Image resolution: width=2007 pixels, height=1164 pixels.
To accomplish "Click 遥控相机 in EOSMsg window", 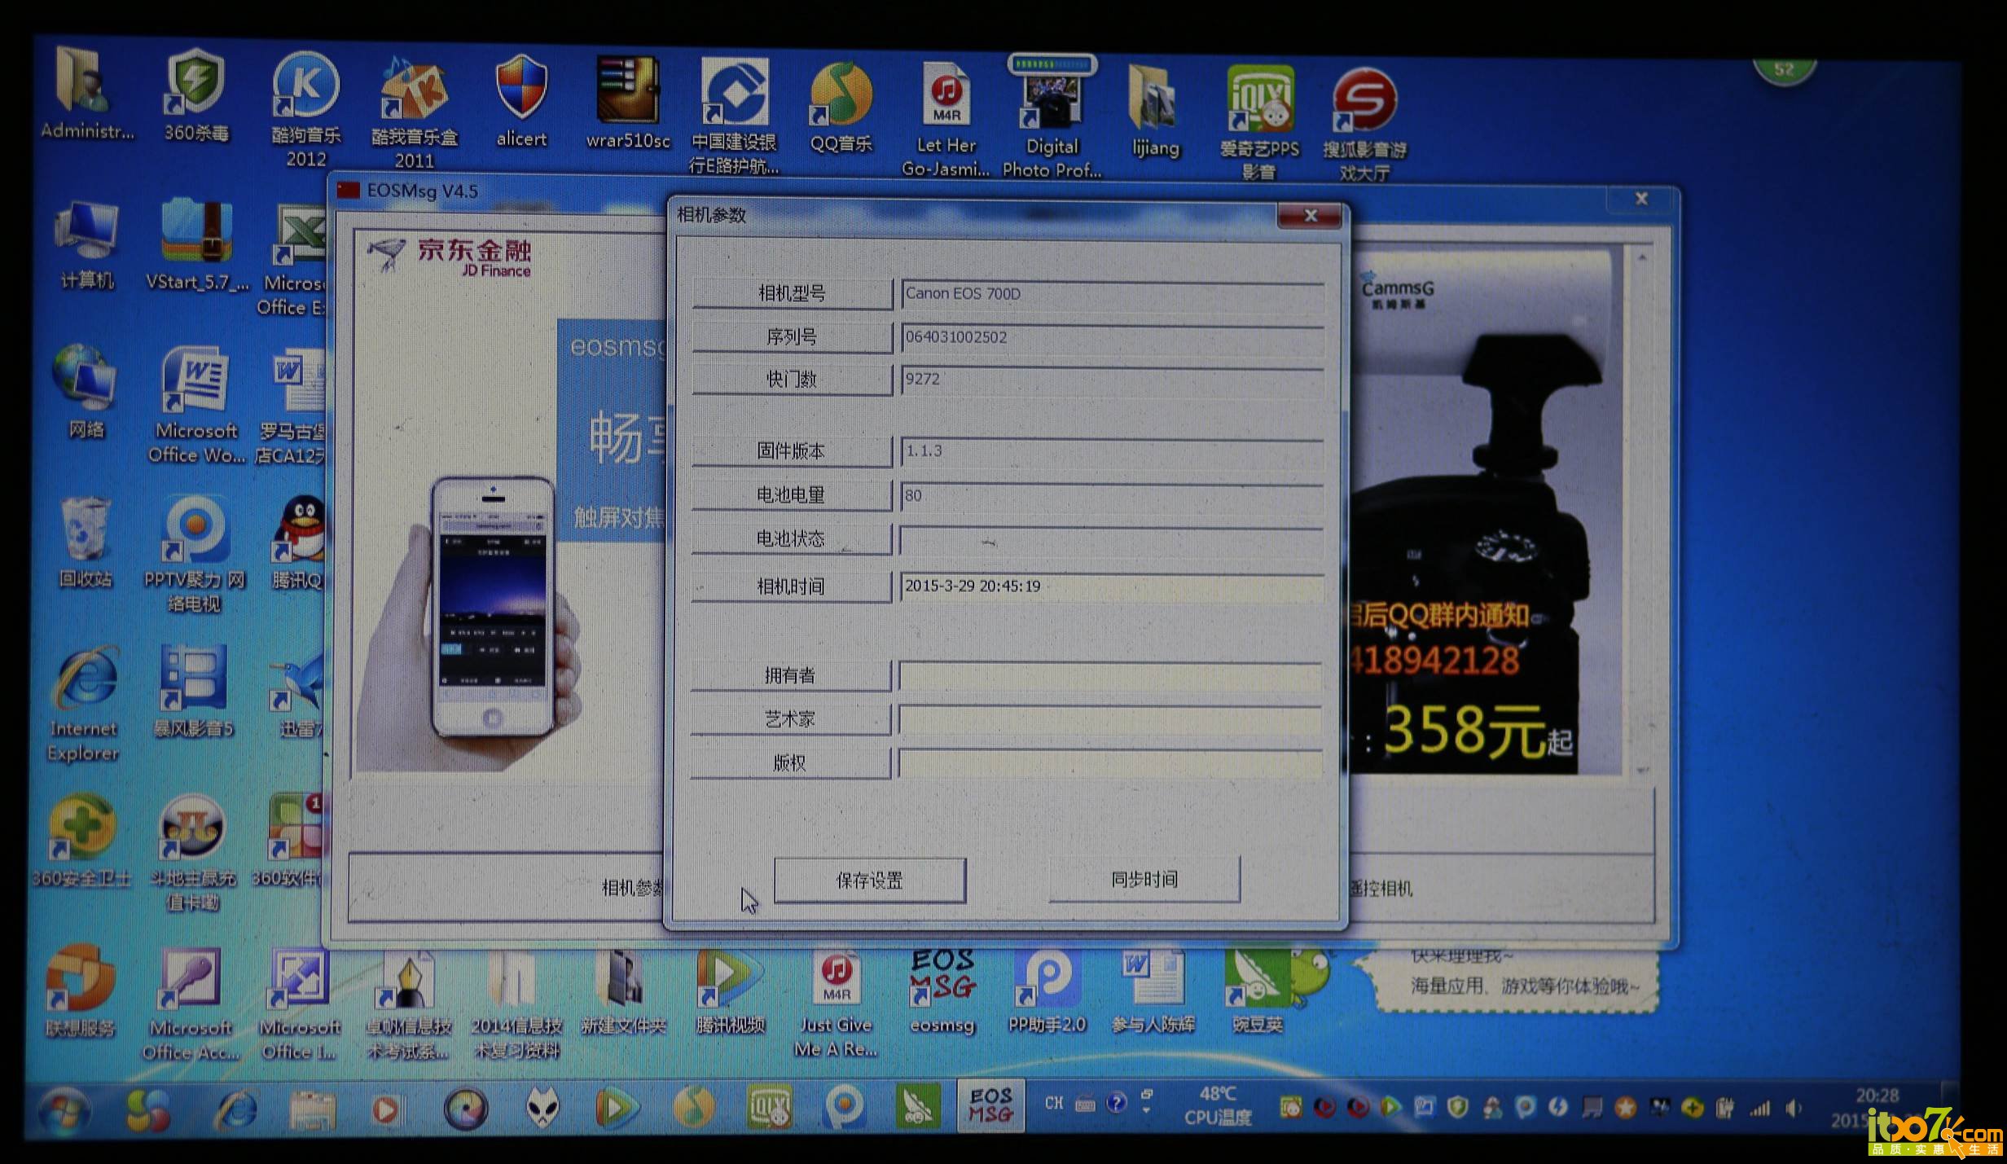I will point(1381,888).
